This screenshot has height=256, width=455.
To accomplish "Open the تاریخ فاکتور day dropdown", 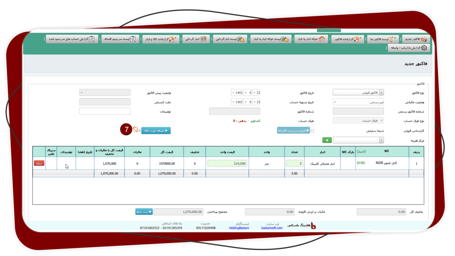I will tap(256, 93).
